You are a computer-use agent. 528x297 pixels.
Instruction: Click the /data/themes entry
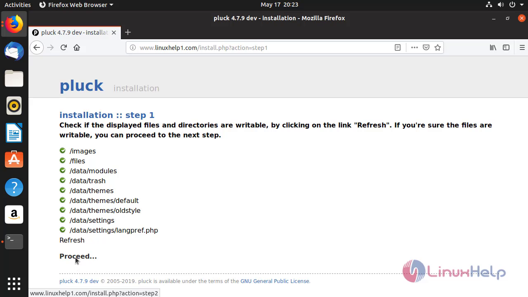coord(92,191)
